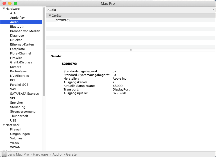Select ATA in the sidebar
The image size is (216, 157).
tap(13, 13)
